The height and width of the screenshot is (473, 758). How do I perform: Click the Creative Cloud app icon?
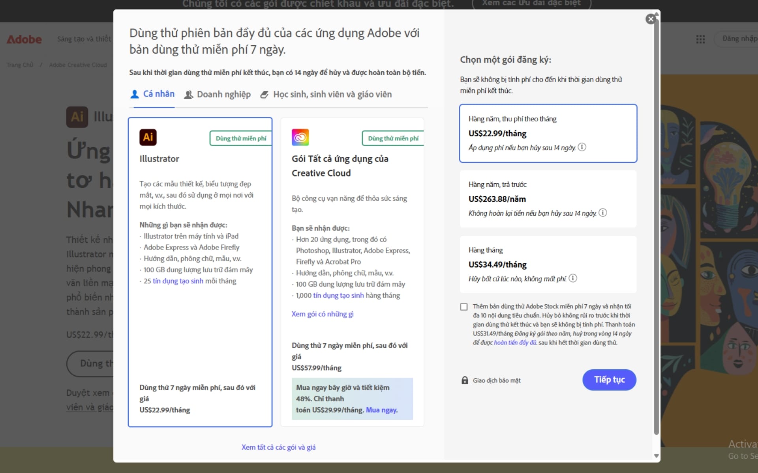[x=300, y=137]
